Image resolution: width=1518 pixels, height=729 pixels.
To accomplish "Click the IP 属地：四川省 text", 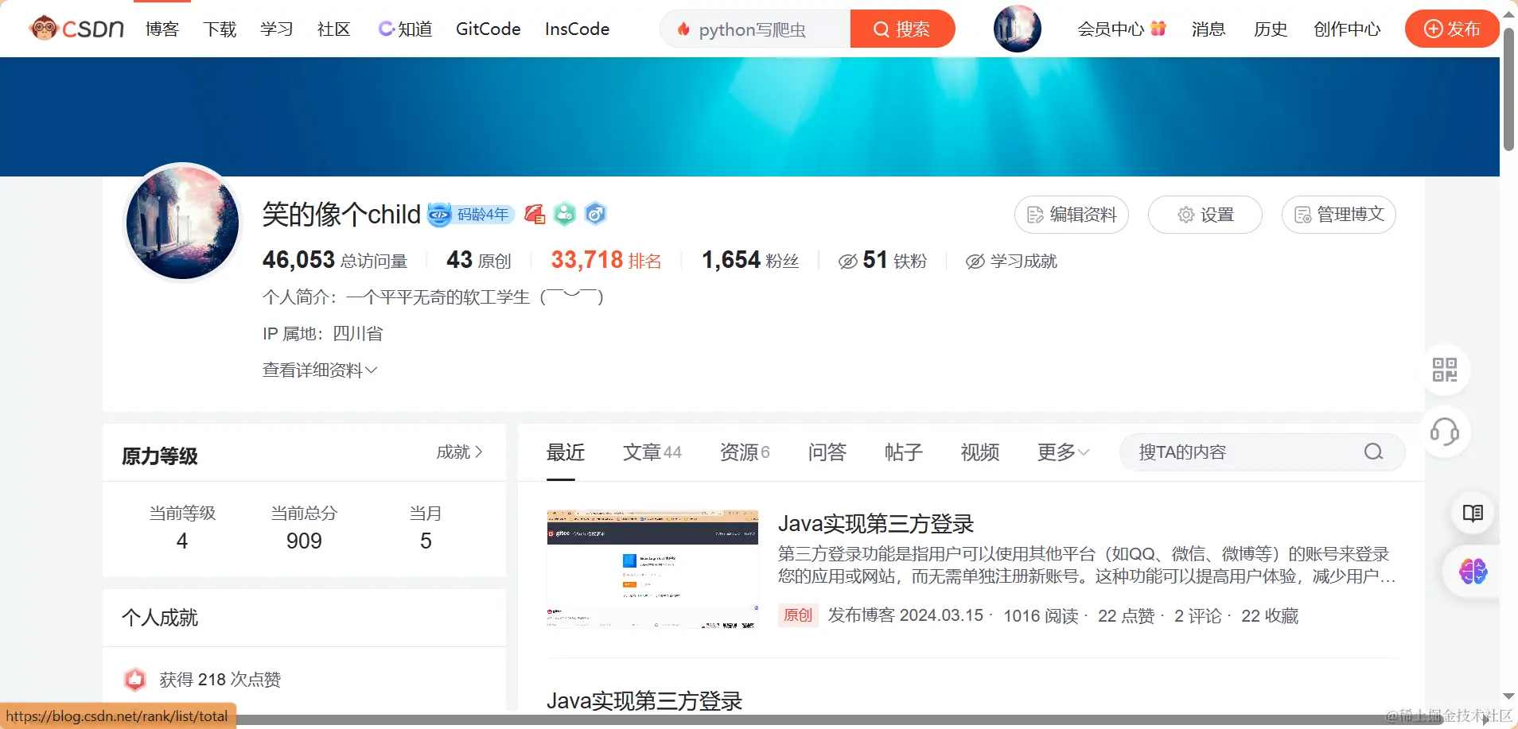I will [323, 334].
